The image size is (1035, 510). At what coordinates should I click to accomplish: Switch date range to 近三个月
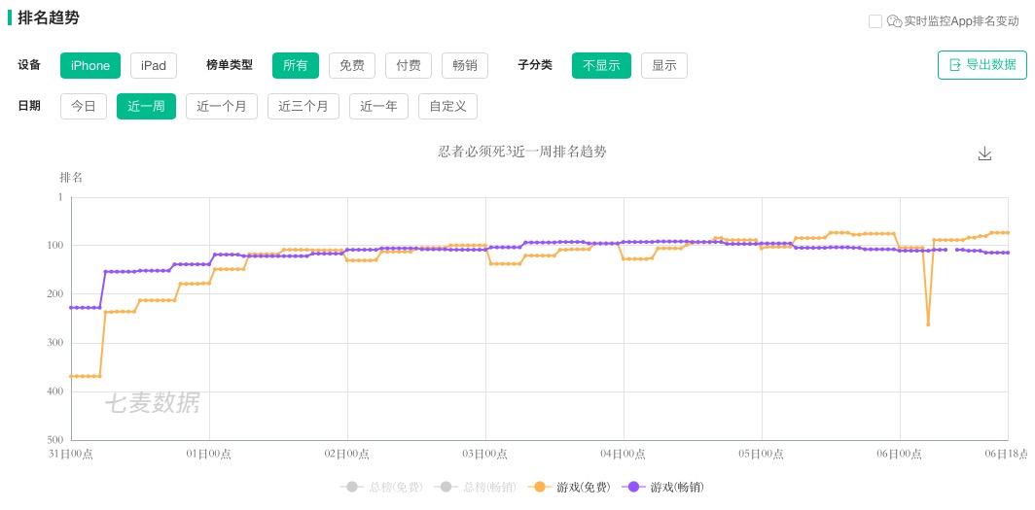tap(303, 106)
